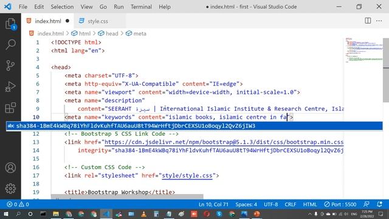Open the system tray clock

tap(367, 214)
